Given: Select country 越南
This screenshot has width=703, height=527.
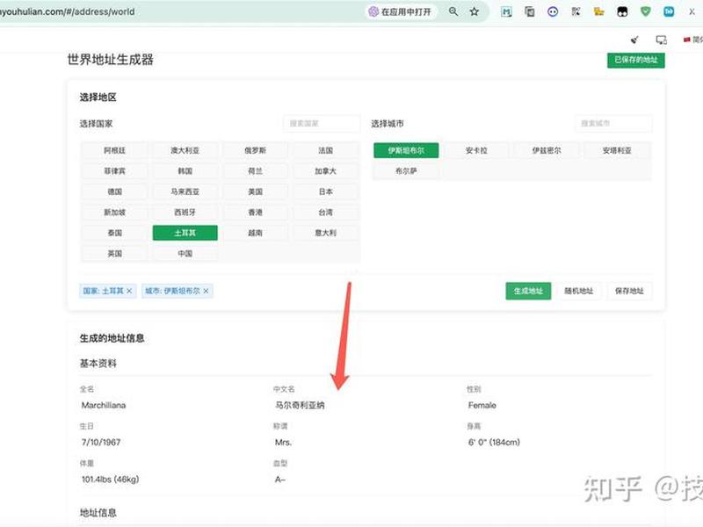Looking at the screenshot, I should (x=255, y=233).
